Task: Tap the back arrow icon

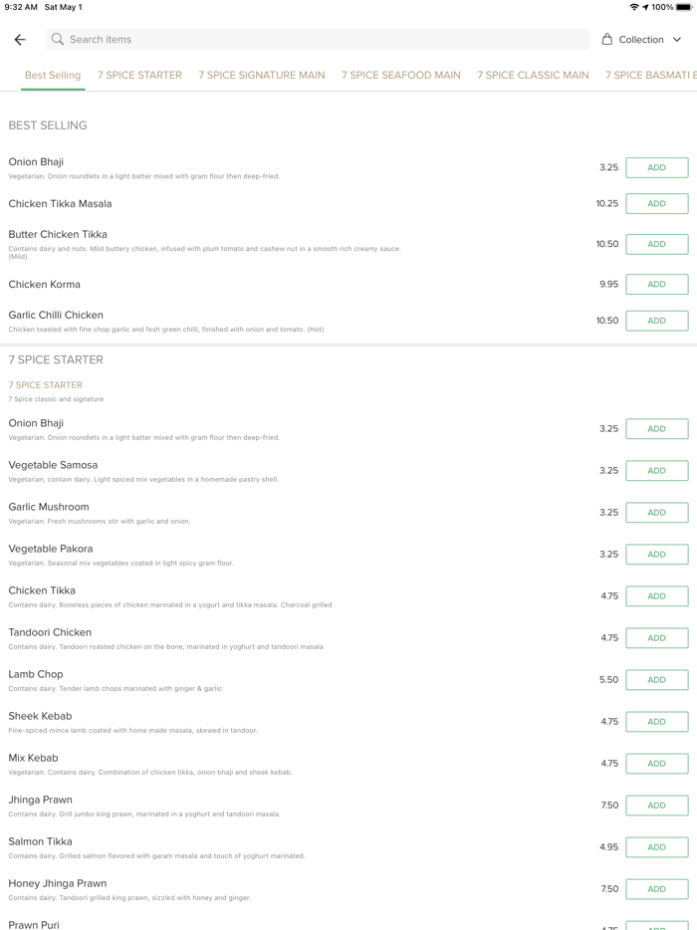Action: pos(20,40)
